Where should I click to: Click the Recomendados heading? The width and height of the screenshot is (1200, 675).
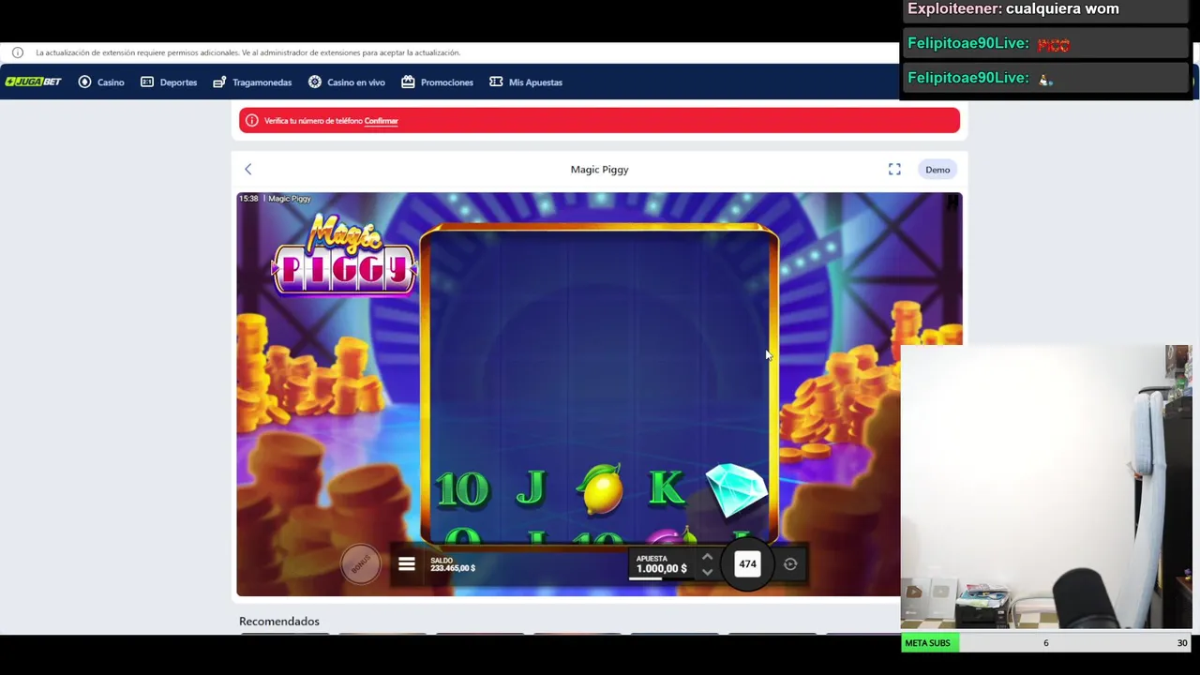click(x=279, y=622)
